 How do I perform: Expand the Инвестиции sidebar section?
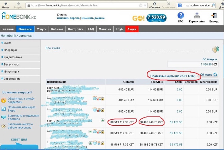pyautogui.click(x=11, y=72)
